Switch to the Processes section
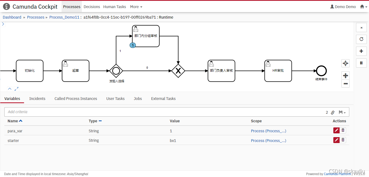The height and width of the screenshot is (177, 369). (72, 7)
